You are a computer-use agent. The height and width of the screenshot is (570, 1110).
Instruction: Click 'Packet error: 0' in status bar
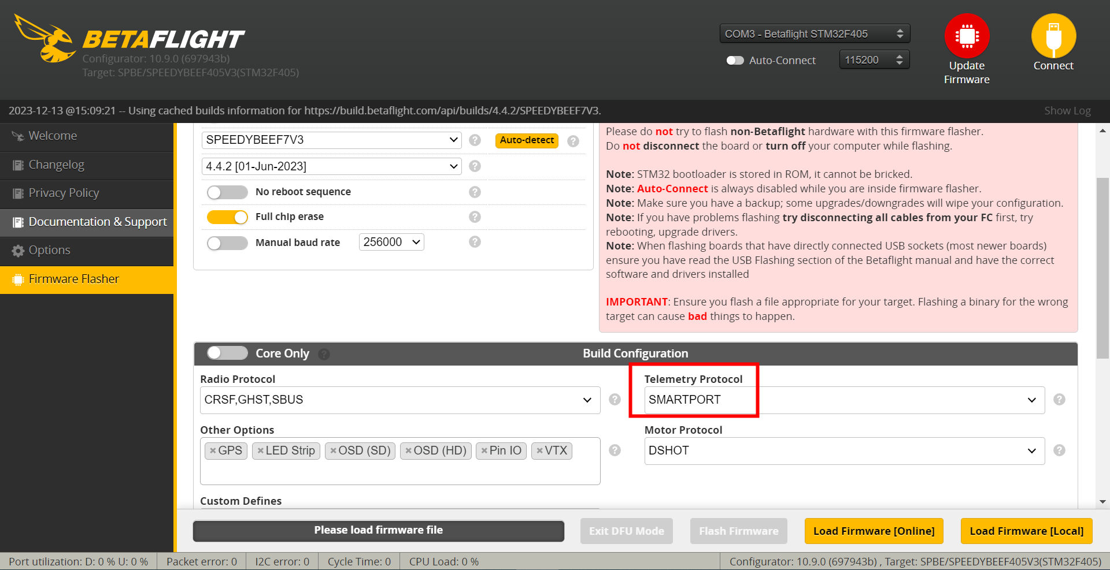202,562
